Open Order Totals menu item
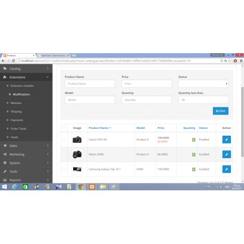 tap(19, 128)
